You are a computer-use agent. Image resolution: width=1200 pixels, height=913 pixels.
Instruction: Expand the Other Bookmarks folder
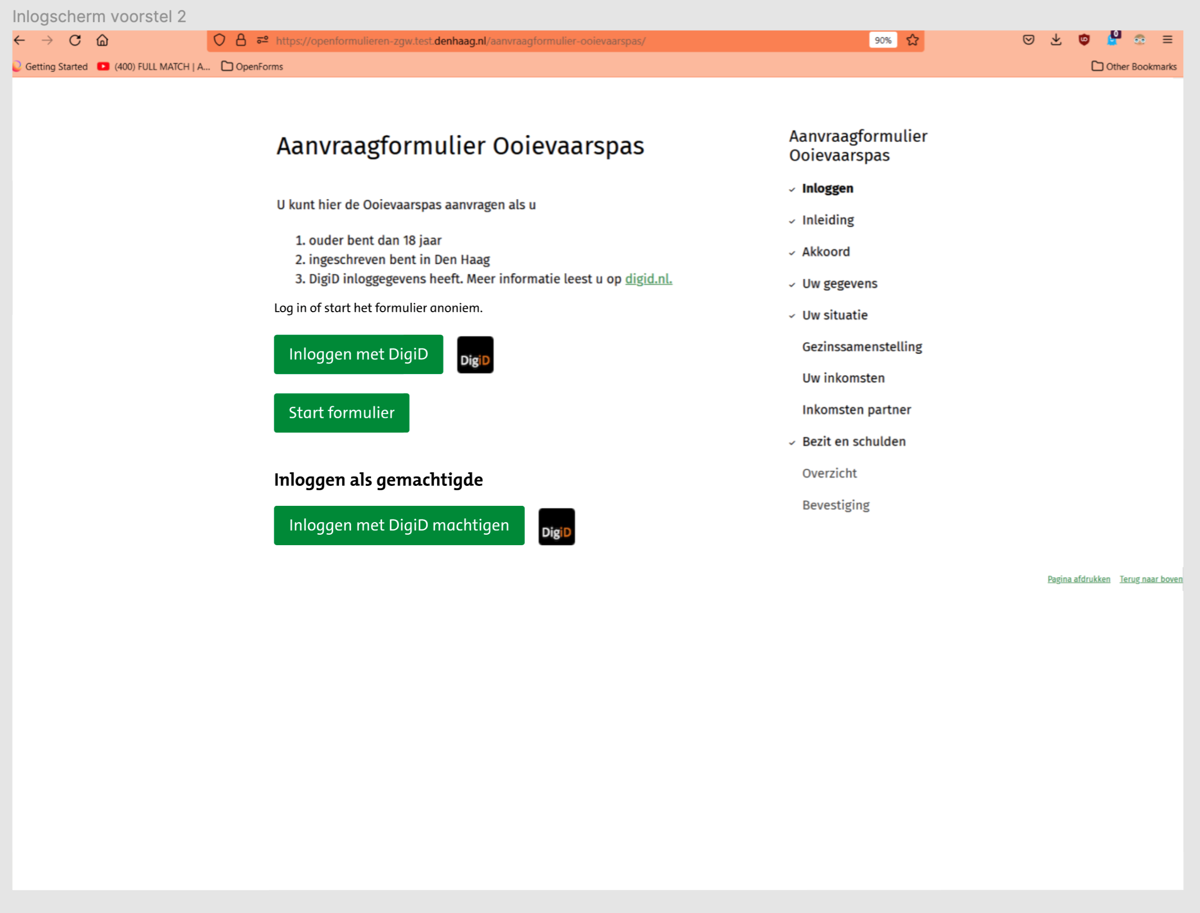tap(1134, 66)
